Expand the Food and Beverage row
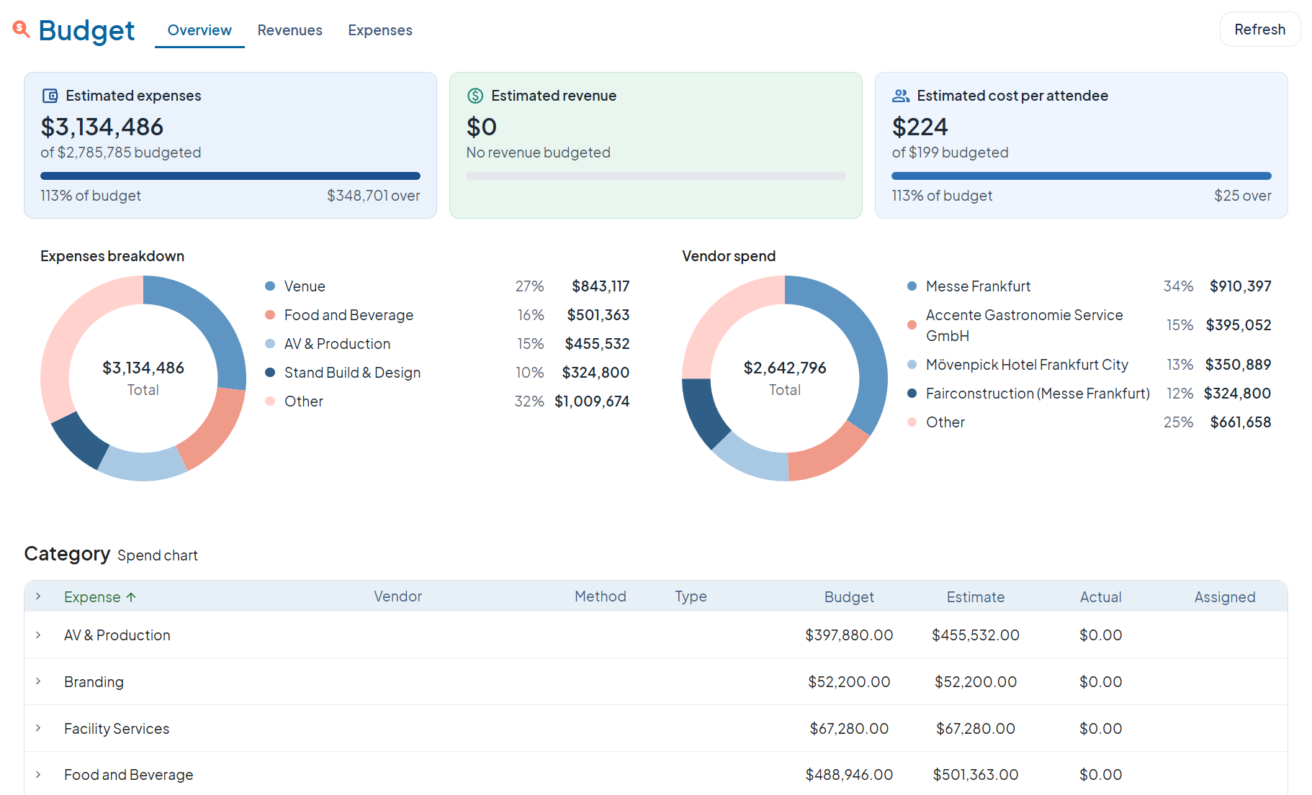This screenshot has height=795, width=1312. tap(38, 775)
